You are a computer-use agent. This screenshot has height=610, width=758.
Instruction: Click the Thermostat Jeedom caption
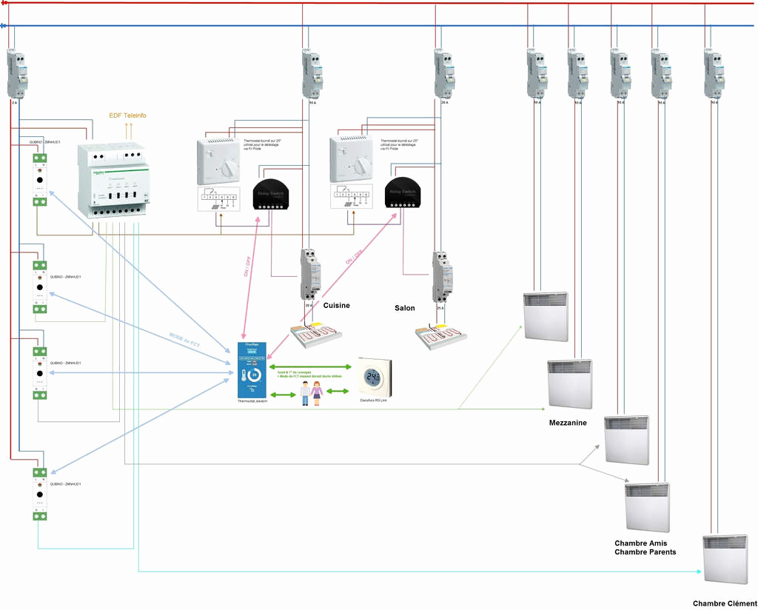[x=252, y=401]
